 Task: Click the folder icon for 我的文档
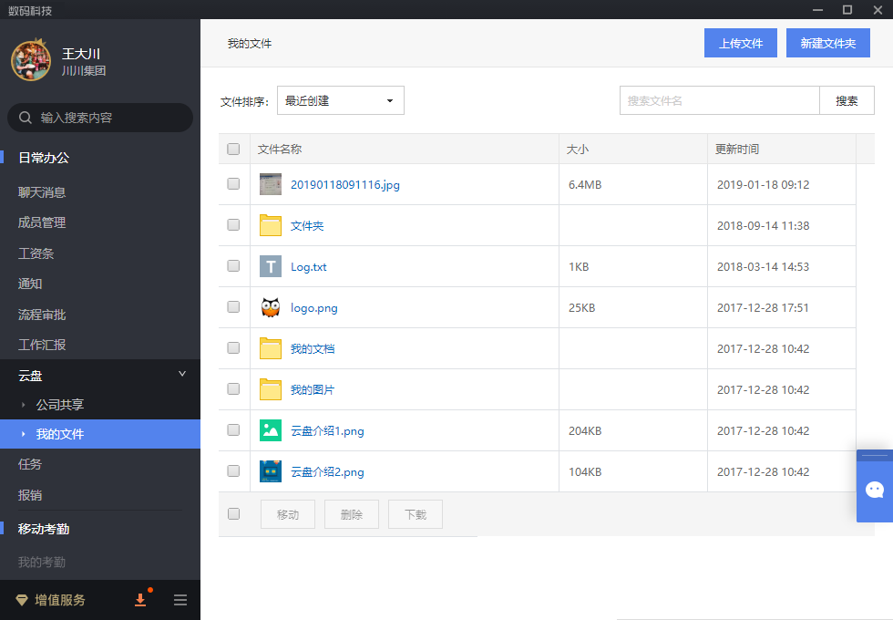coord(271,348)
